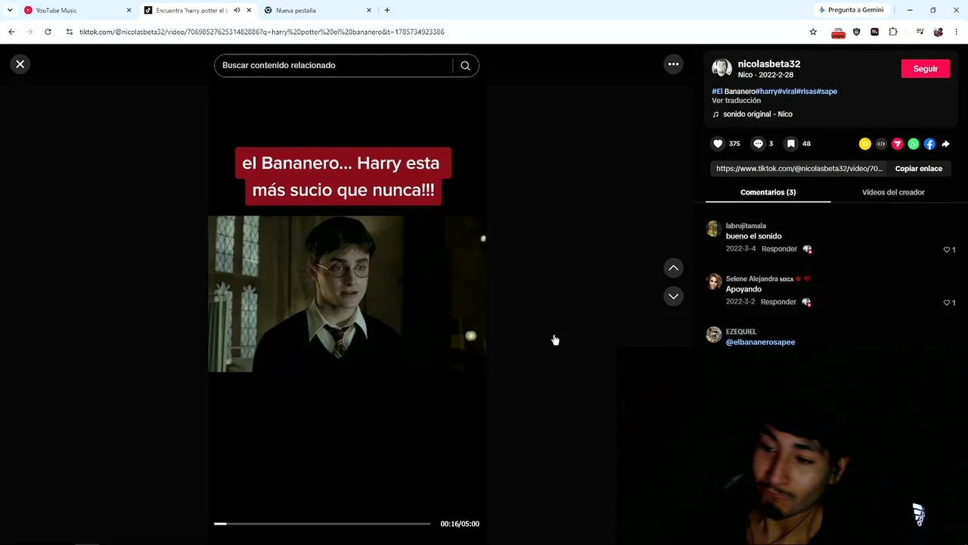Show the Comentarios (3) tab
The width and height of the screenshot is (968, 545).
pos(768,192)
